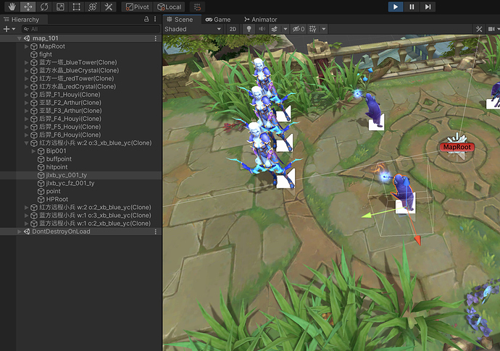The image size is (500, 351).
Task: Select the Scale tool
Action: coord(60,7)
